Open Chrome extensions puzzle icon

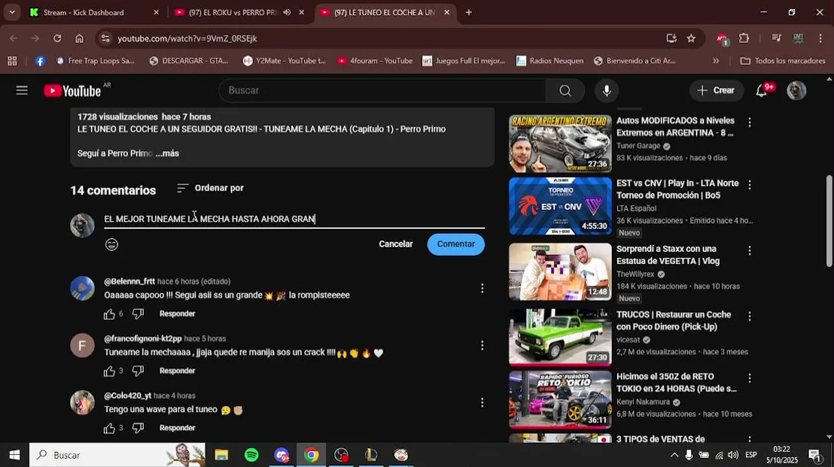744,38
